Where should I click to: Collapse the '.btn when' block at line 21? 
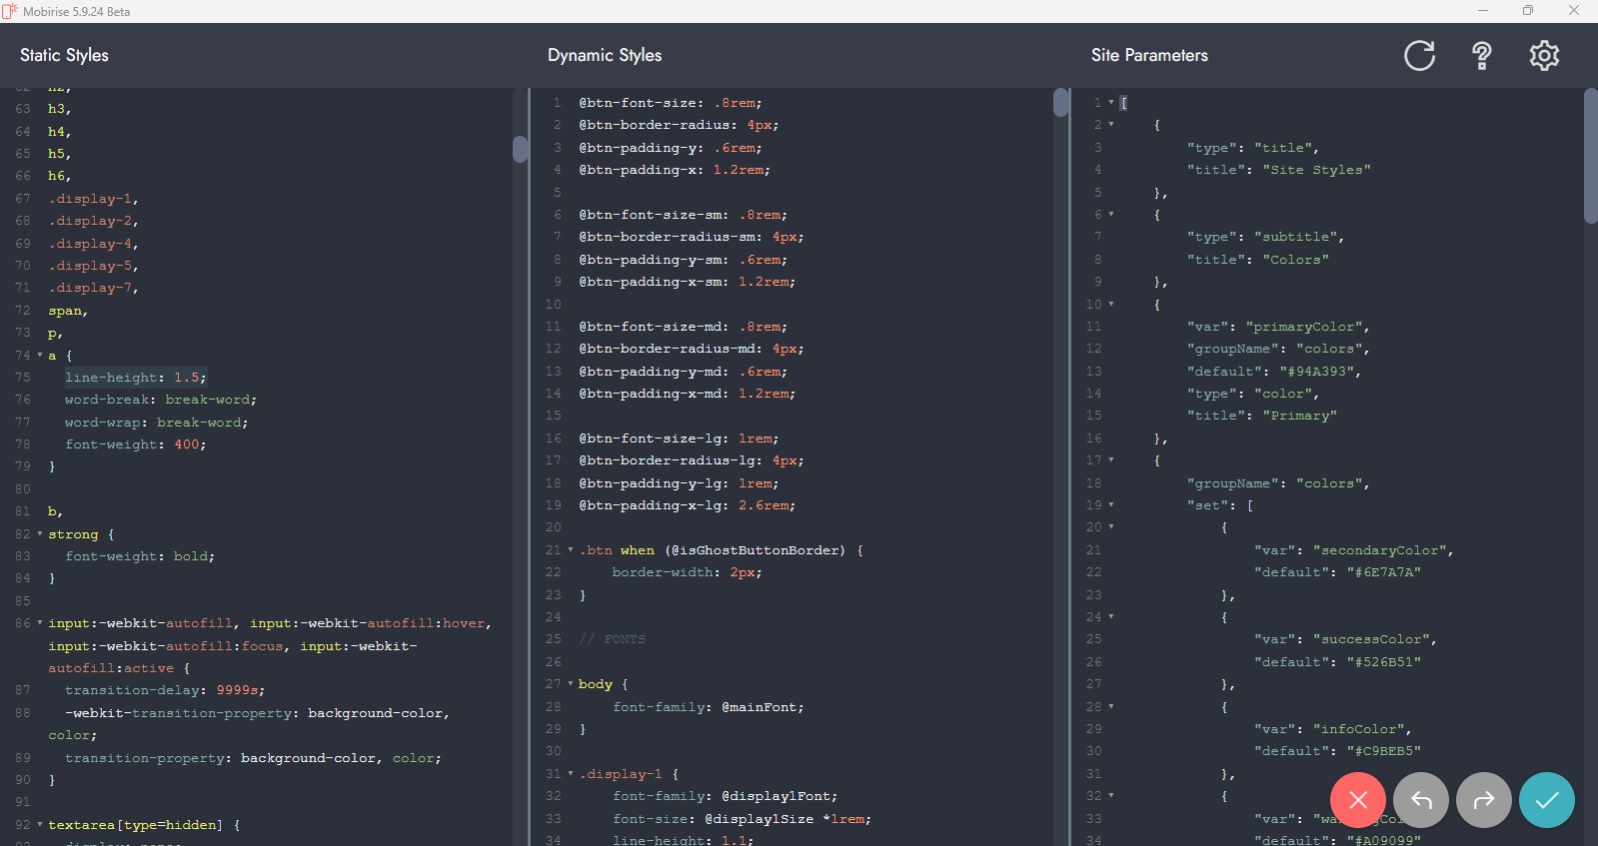571,550
